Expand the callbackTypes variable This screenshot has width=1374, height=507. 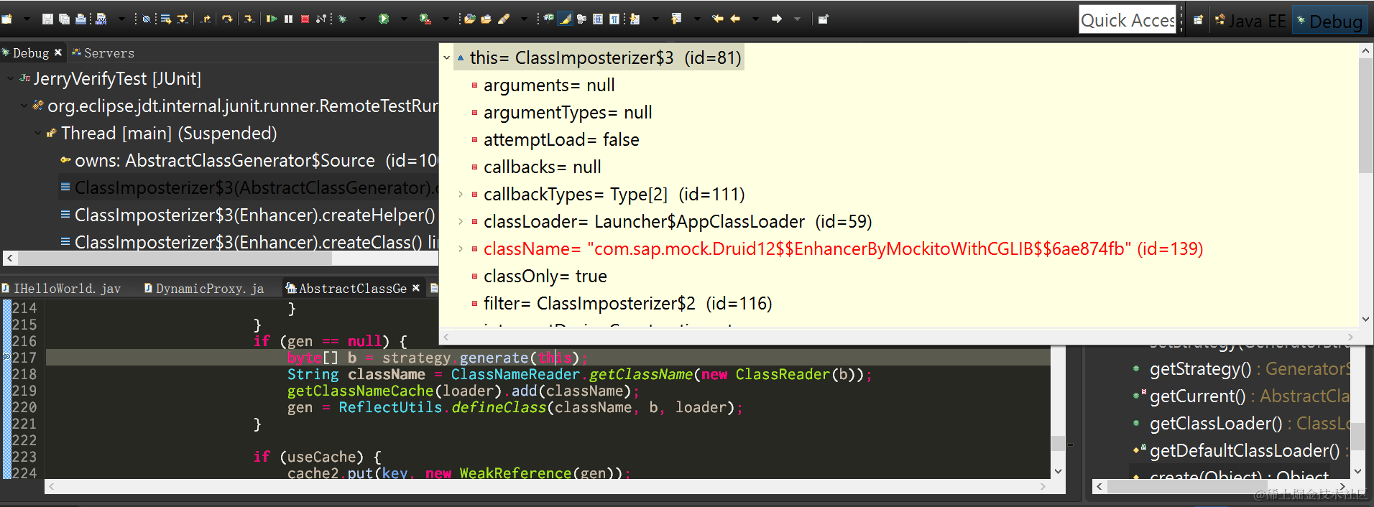[461, 194]
